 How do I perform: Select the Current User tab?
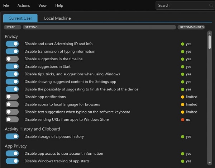click(20, 18)
